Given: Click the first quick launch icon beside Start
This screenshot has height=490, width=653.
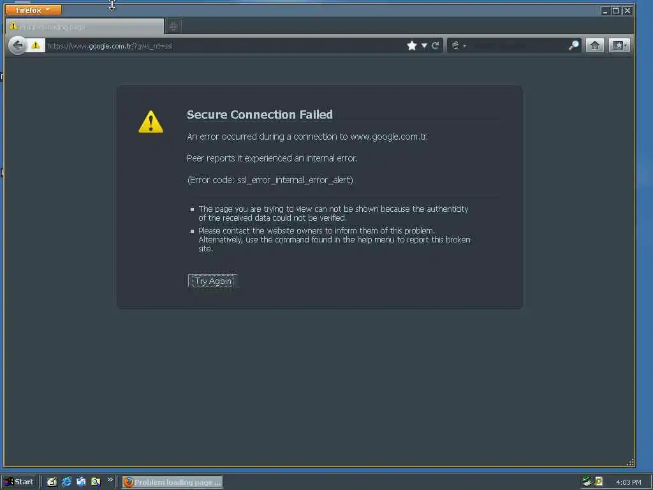Looking at the screenshot, I should 52,482.
